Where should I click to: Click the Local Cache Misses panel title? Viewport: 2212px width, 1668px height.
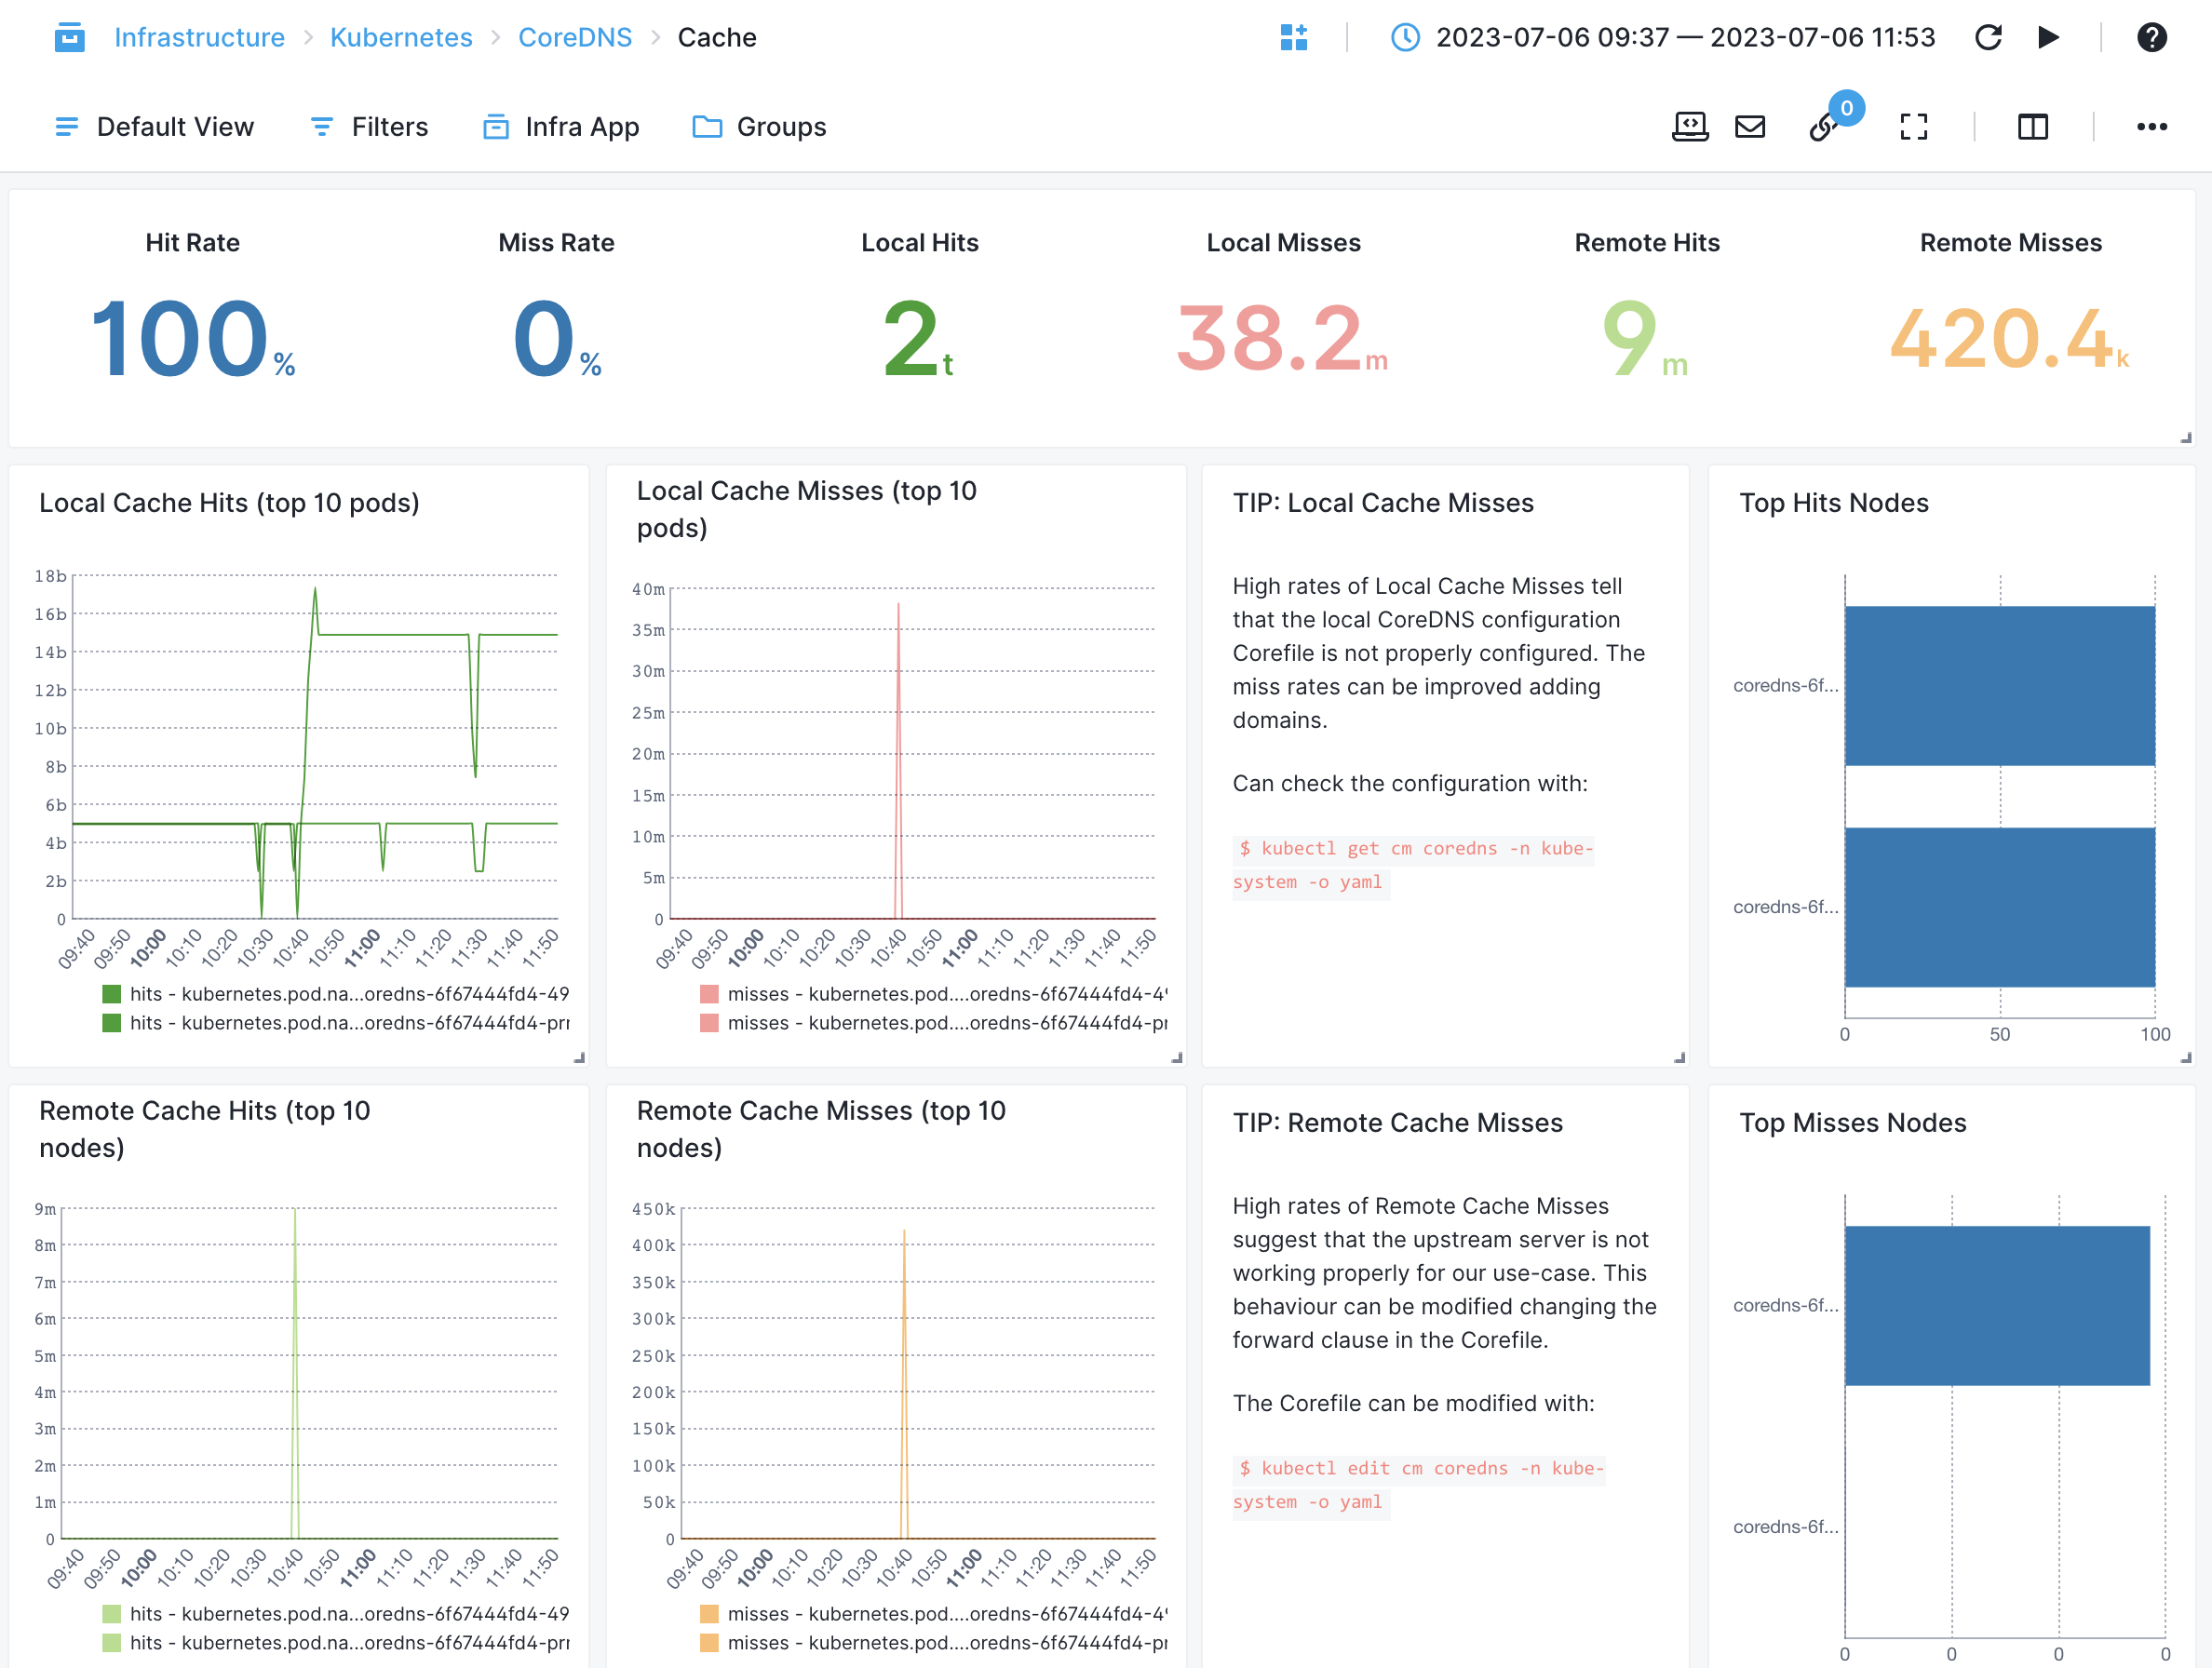[807, 509]
